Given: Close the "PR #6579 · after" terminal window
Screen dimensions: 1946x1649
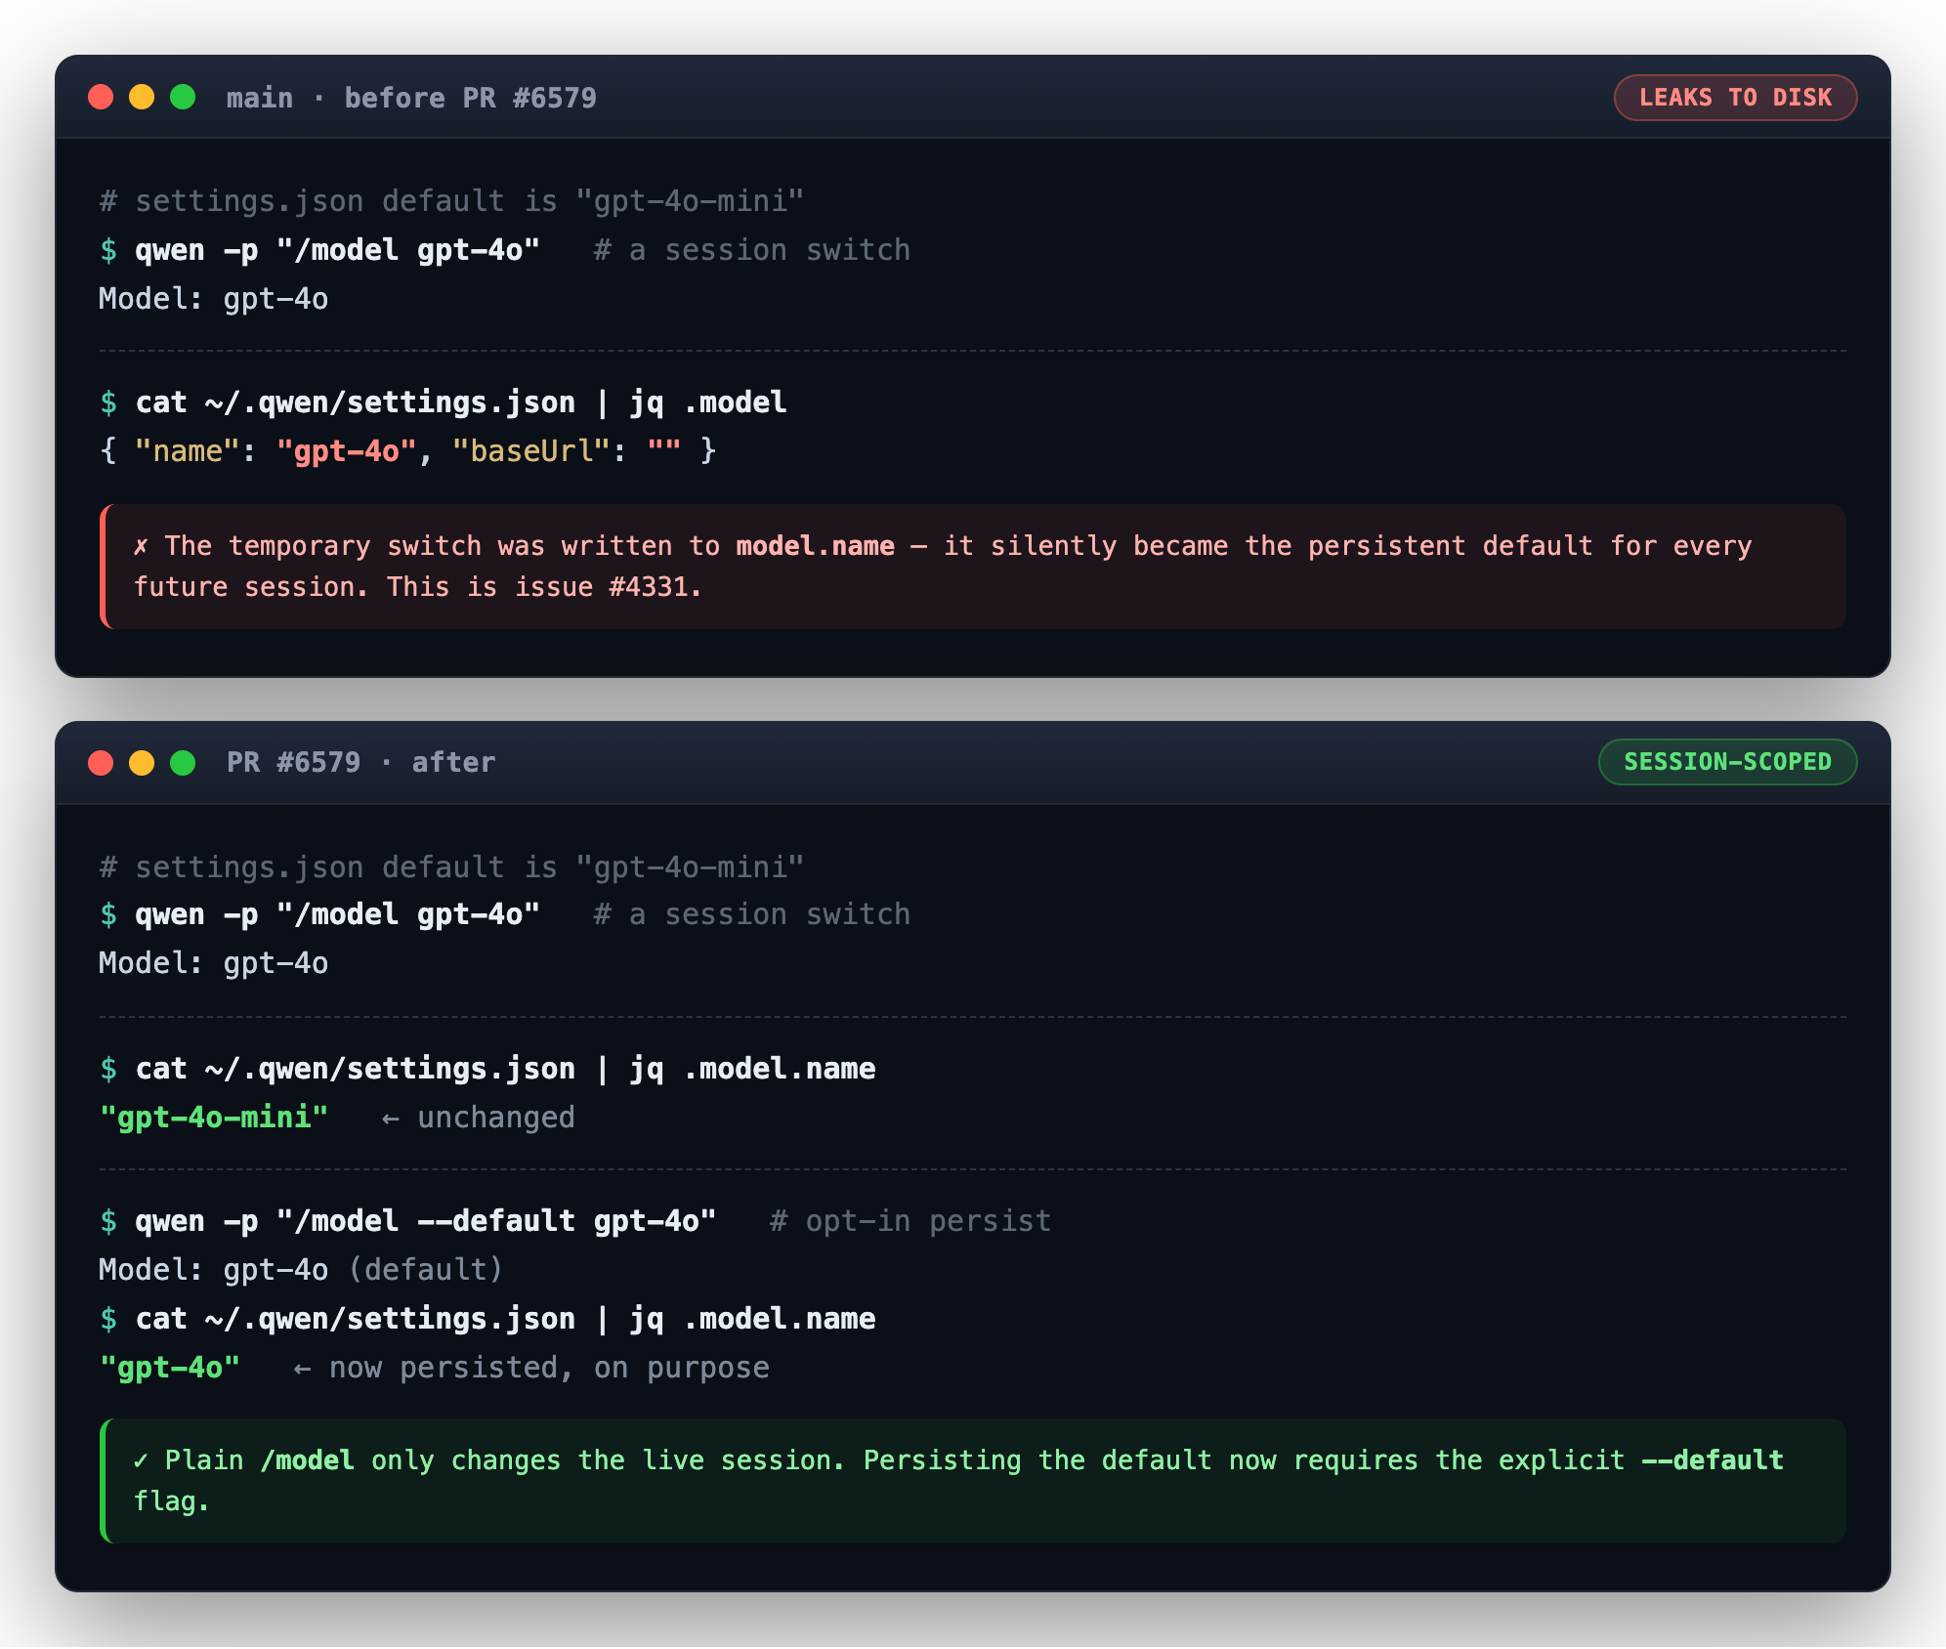Looking at the screenshot, I should click(101, 763).
